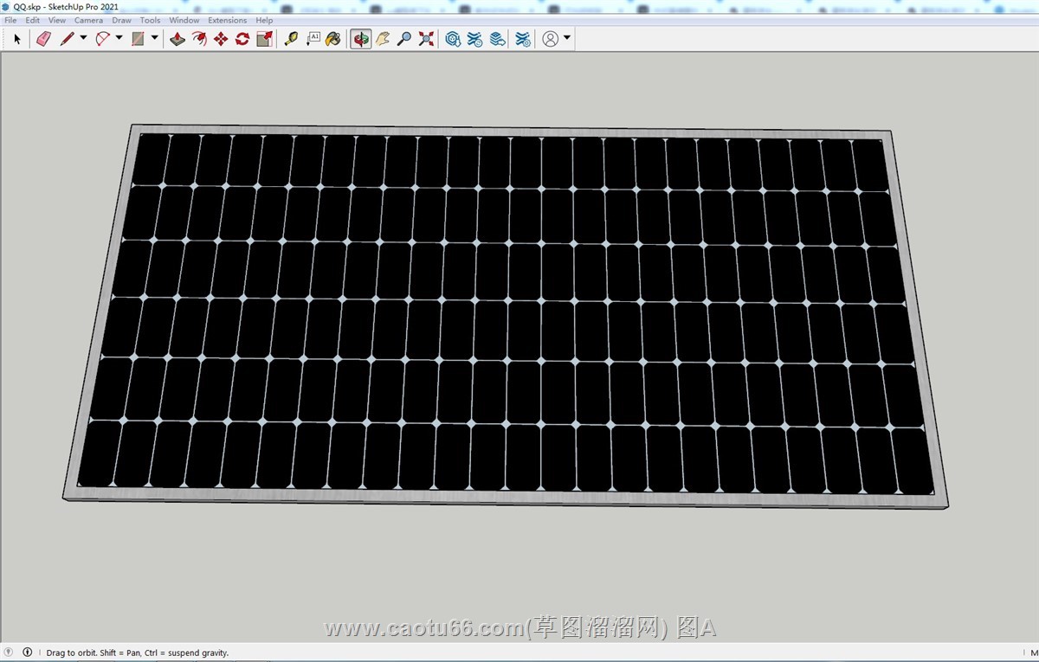Select the Arc tool
Viewport: 1039px width, 662px height.
coord(102,39)
